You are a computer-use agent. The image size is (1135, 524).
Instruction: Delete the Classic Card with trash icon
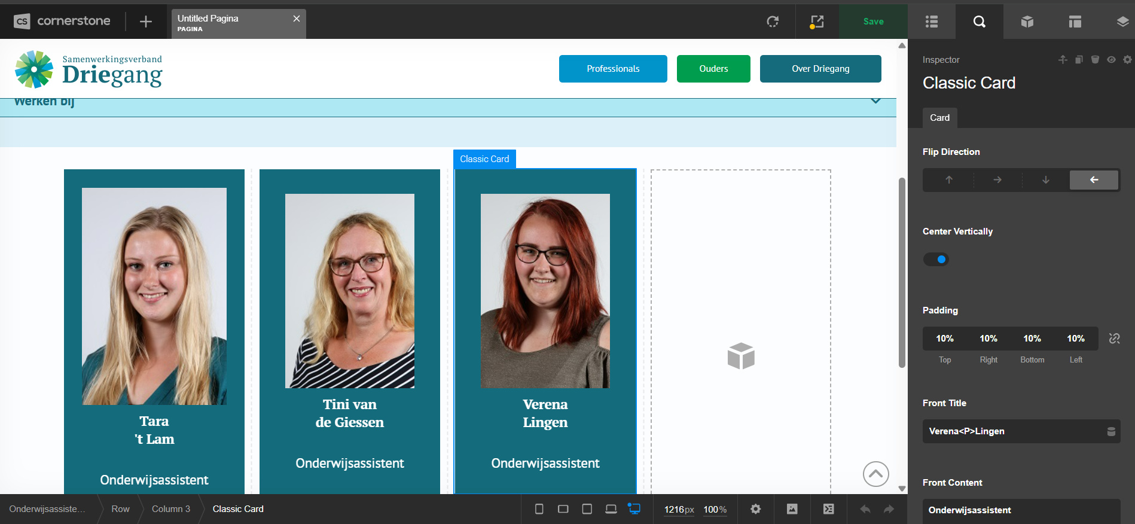pyautogui.click(x=1095, y=60)
